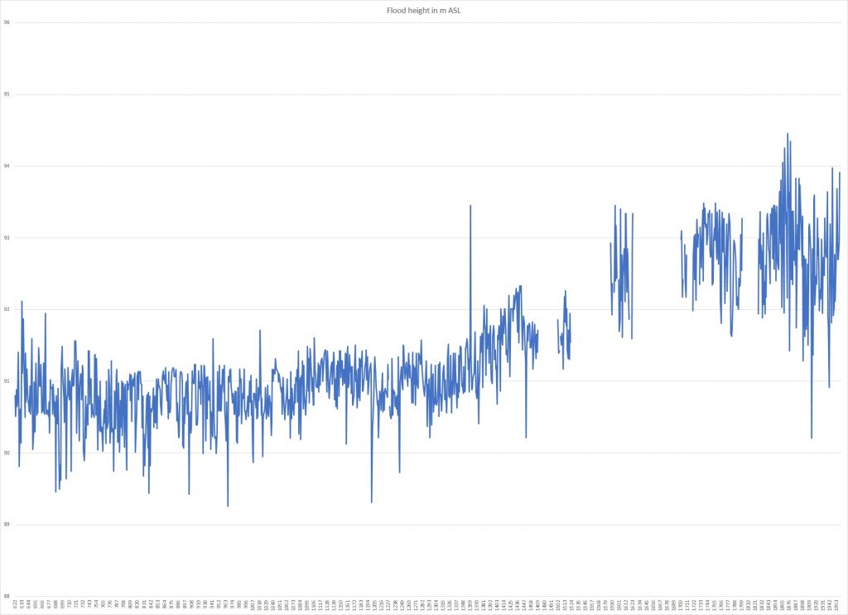Click the highest peak of the whole series

click(787, 134)
